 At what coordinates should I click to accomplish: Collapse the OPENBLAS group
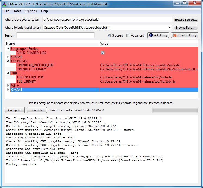[x=8, y=61]
